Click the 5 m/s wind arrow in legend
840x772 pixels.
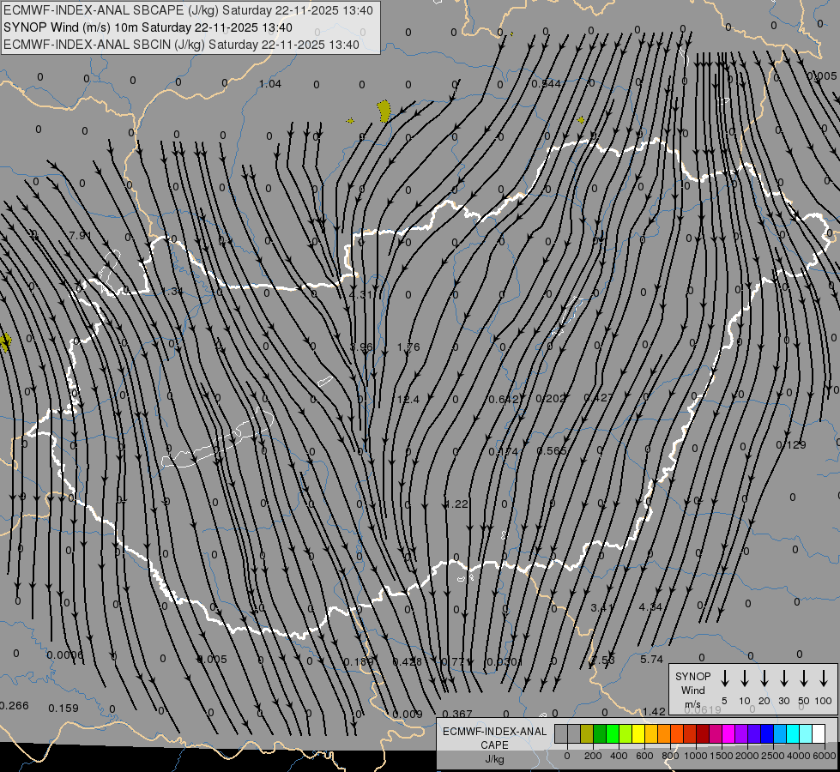[725, 679]
